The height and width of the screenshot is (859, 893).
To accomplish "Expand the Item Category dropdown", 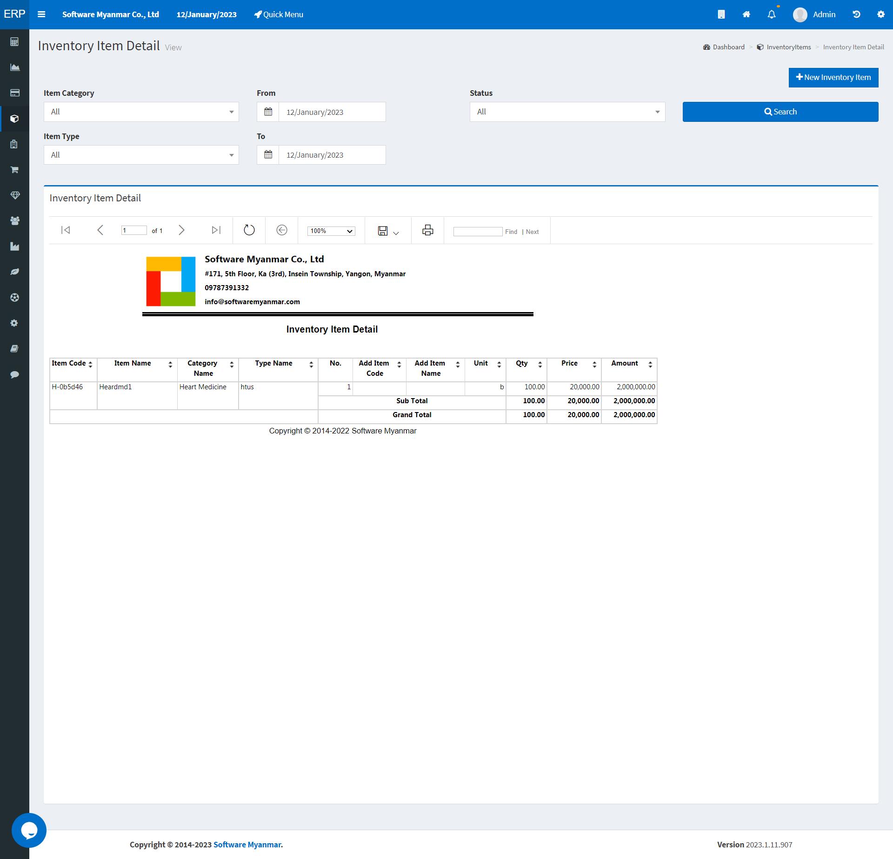I will click(x=141, y=112).
